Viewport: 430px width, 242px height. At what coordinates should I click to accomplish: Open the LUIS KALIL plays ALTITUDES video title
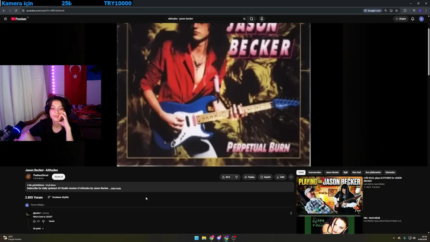click(x=383, y=179)
